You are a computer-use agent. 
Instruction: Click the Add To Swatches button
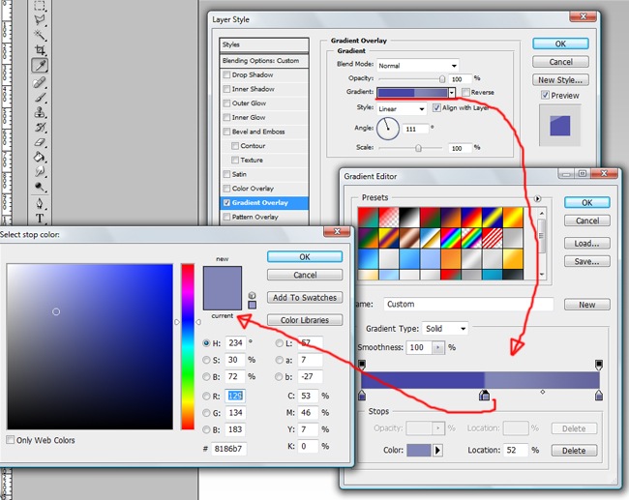coord(305,298)
